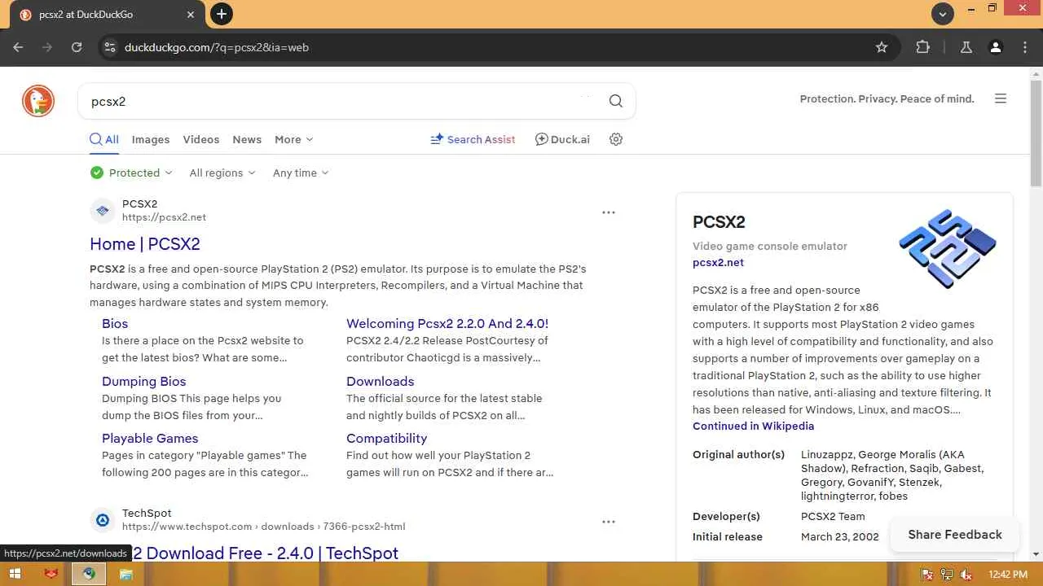This screenshot has width=1043, height=586.
Task: Open Welcoming Pcsx2 2.2.0 And 2.4.0! link
Action: [x=447, y=323]
